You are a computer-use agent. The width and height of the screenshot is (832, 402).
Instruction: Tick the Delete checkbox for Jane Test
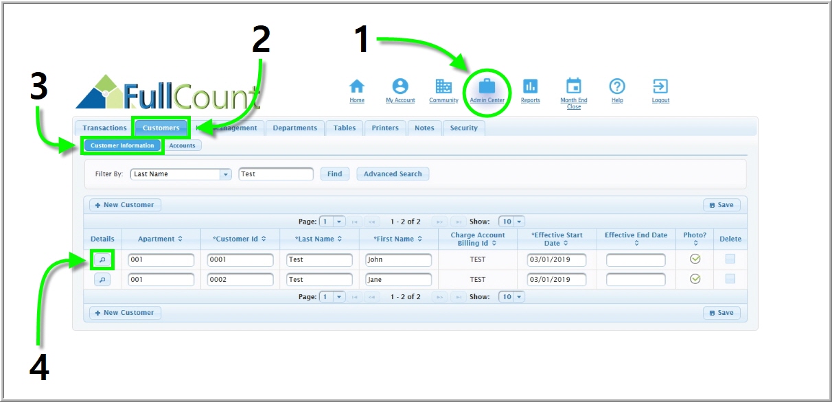(730, 279)
